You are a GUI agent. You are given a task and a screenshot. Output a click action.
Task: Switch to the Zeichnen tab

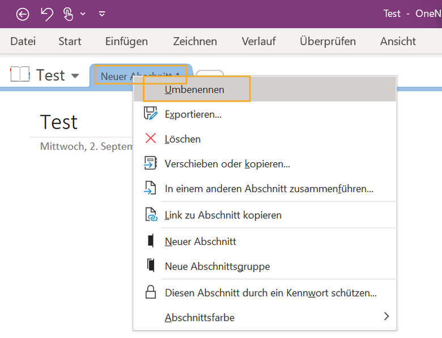tap(195, 41)
